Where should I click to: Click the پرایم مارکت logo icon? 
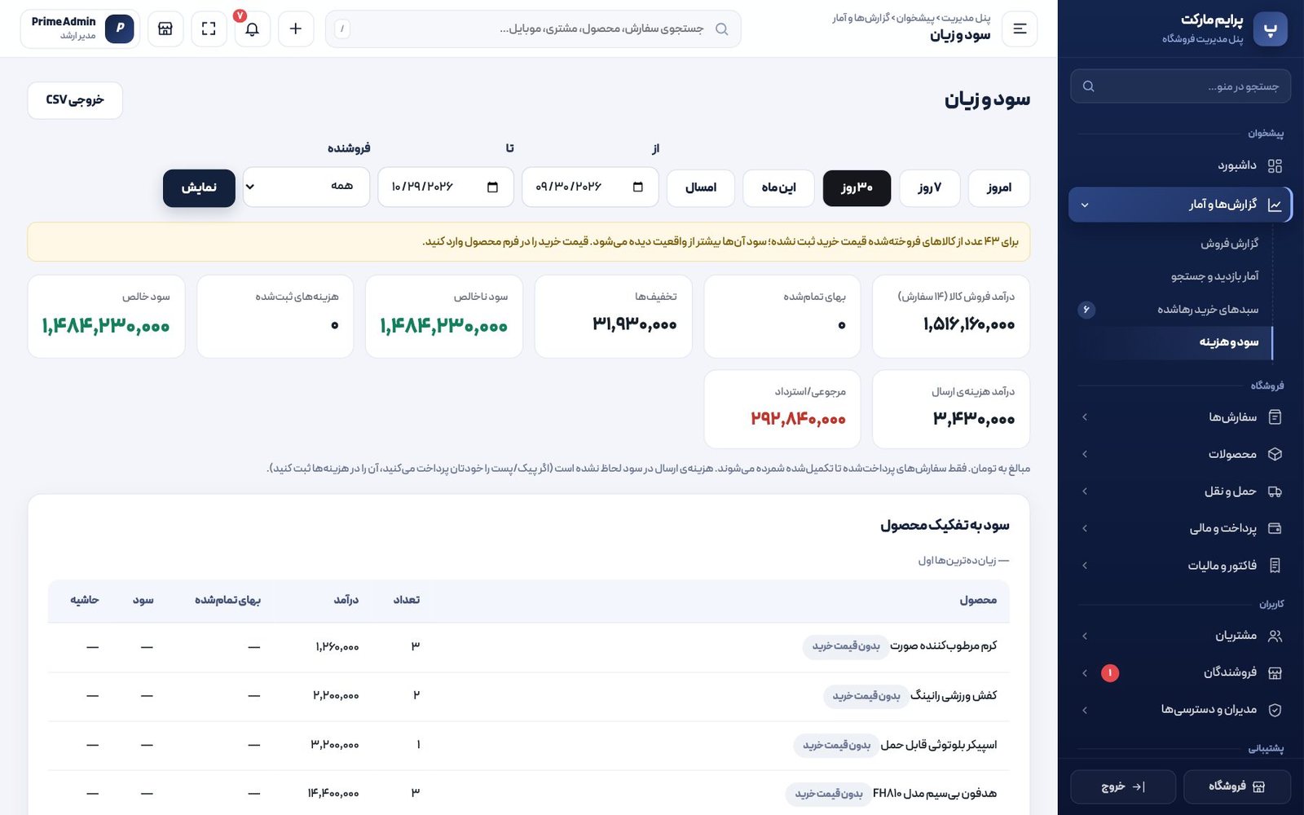tap(1270, 29)
